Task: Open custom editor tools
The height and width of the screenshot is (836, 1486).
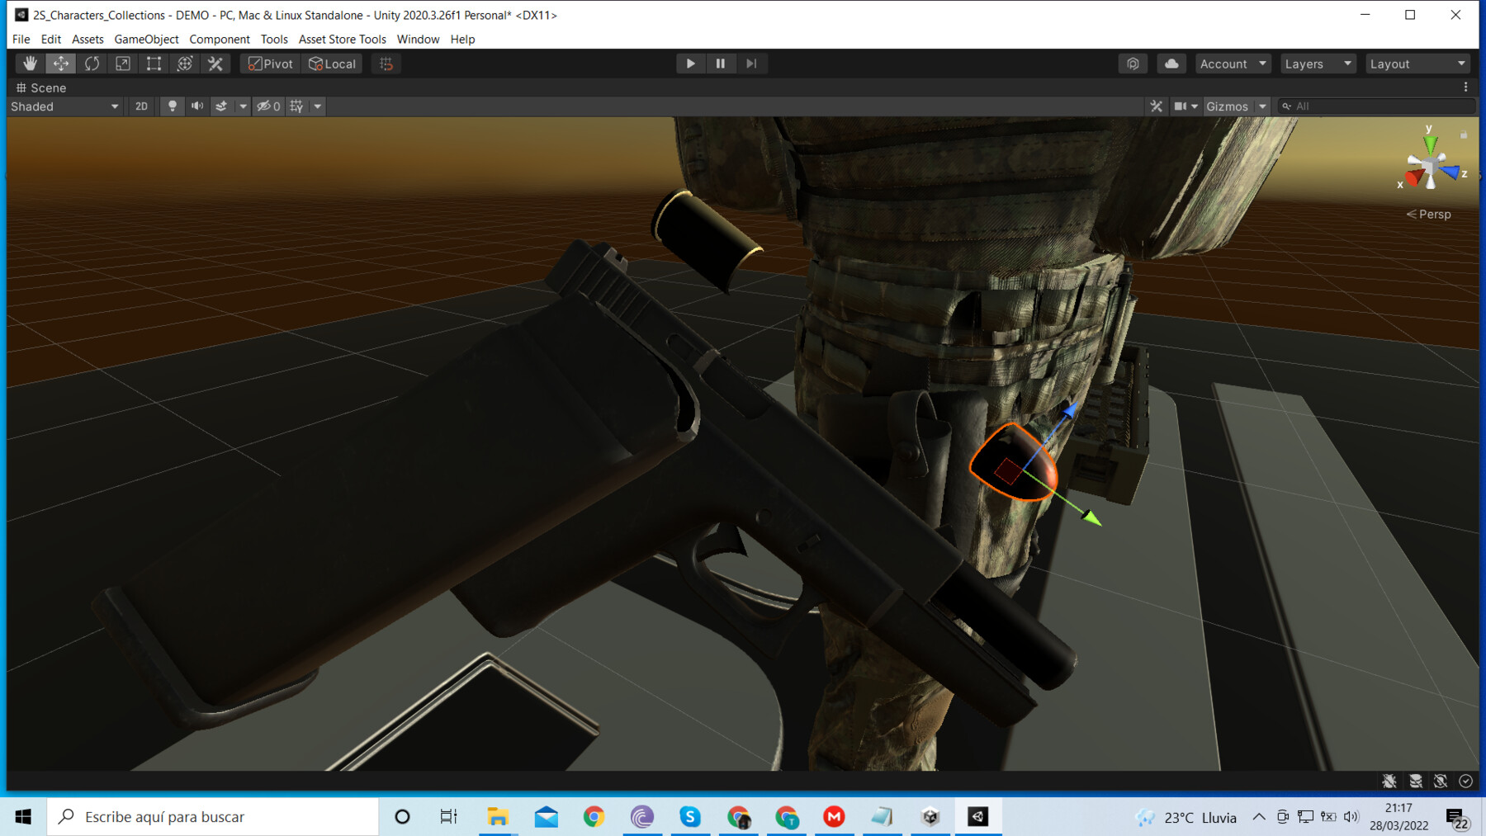Action: click(215, 64)
